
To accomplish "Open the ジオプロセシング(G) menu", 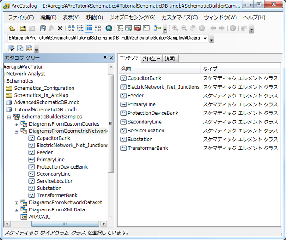I will tap(132, 17).
